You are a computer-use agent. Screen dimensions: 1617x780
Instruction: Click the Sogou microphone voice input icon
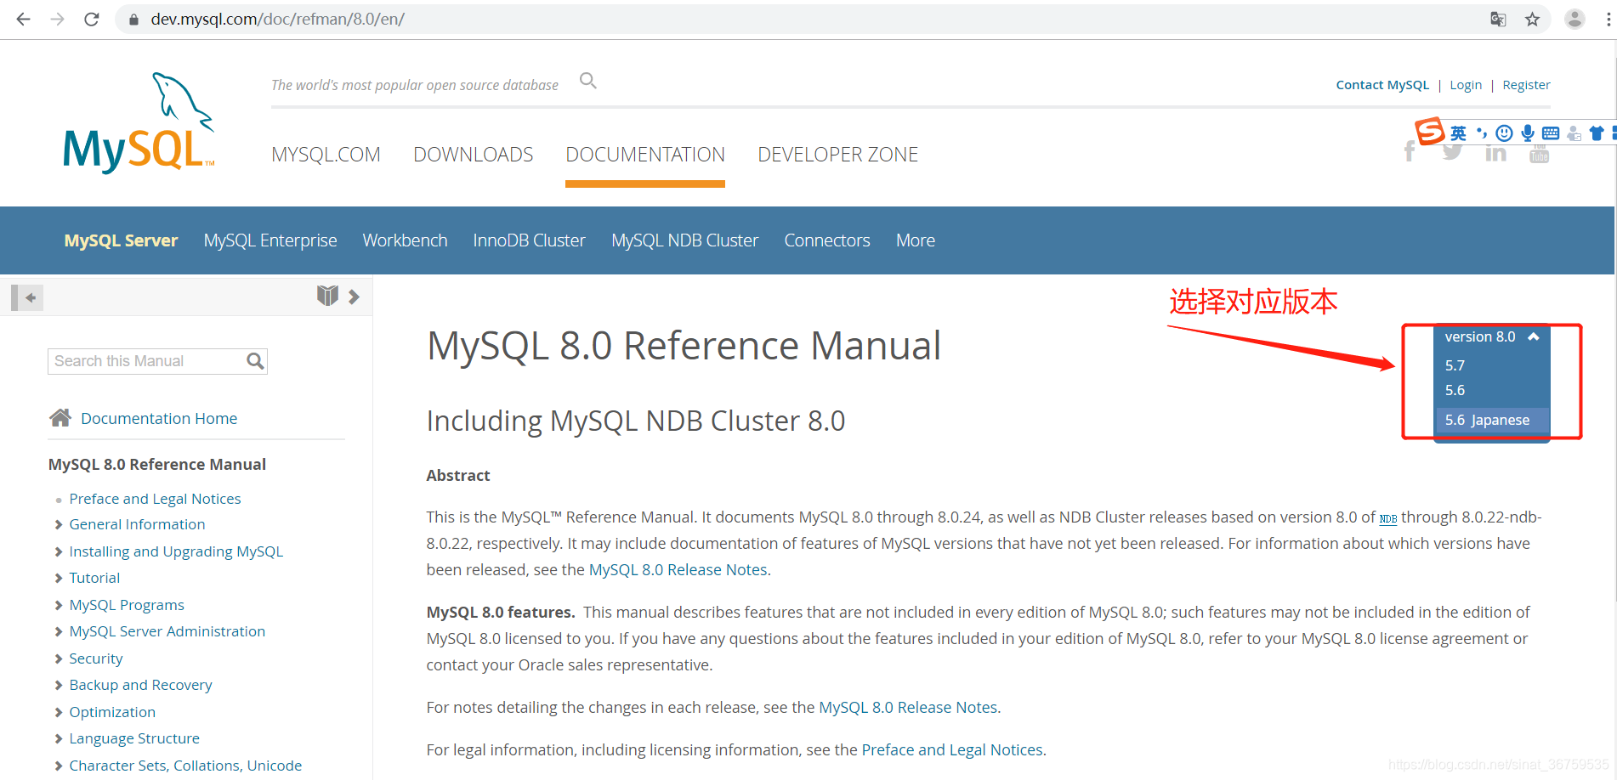tap(1528, 133)
